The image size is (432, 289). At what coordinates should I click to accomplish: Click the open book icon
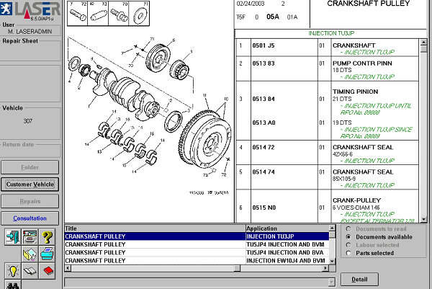pos(30,271)
